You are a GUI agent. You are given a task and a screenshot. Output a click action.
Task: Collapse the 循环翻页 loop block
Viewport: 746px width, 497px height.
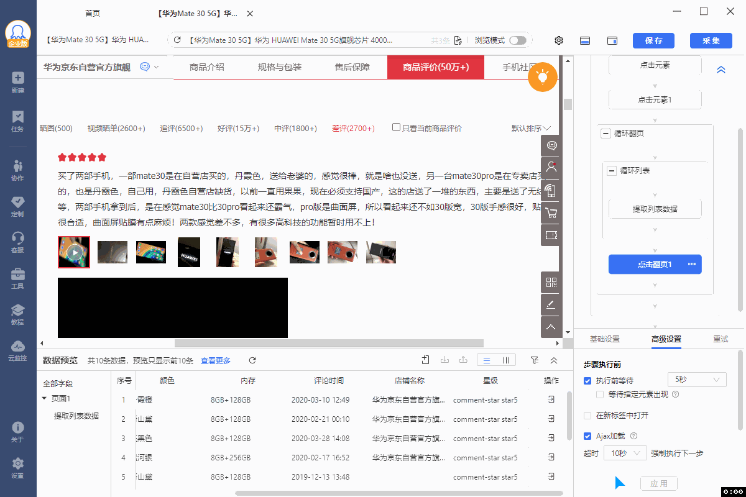click(x=606, y=134)
